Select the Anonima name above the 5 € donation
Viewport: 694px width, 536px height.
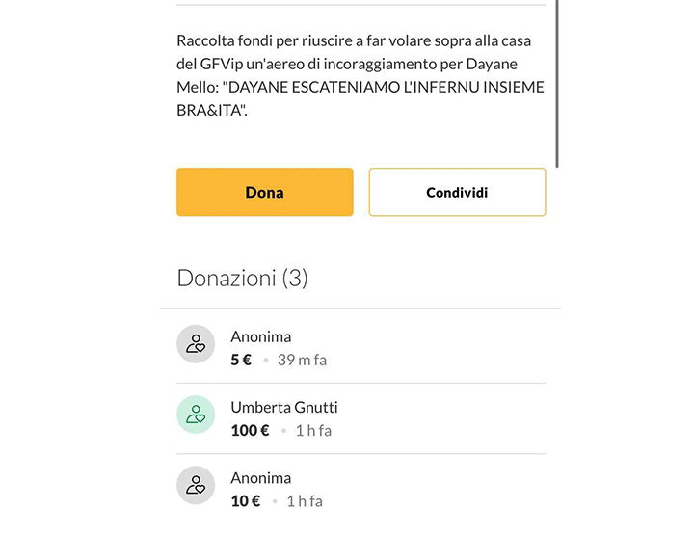(x=260, y=336)
